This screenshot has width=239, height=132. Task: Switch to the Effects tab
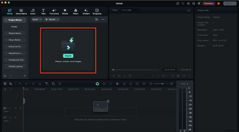(x=65, y=12)
